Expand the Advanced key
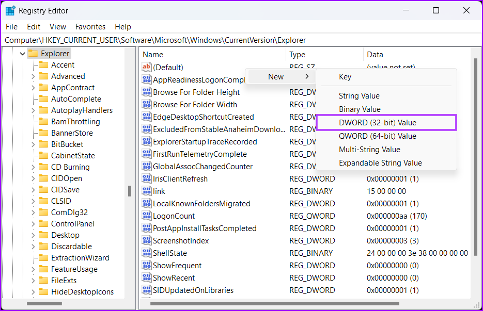Screen dimensions: 483x311 [33, 76]
